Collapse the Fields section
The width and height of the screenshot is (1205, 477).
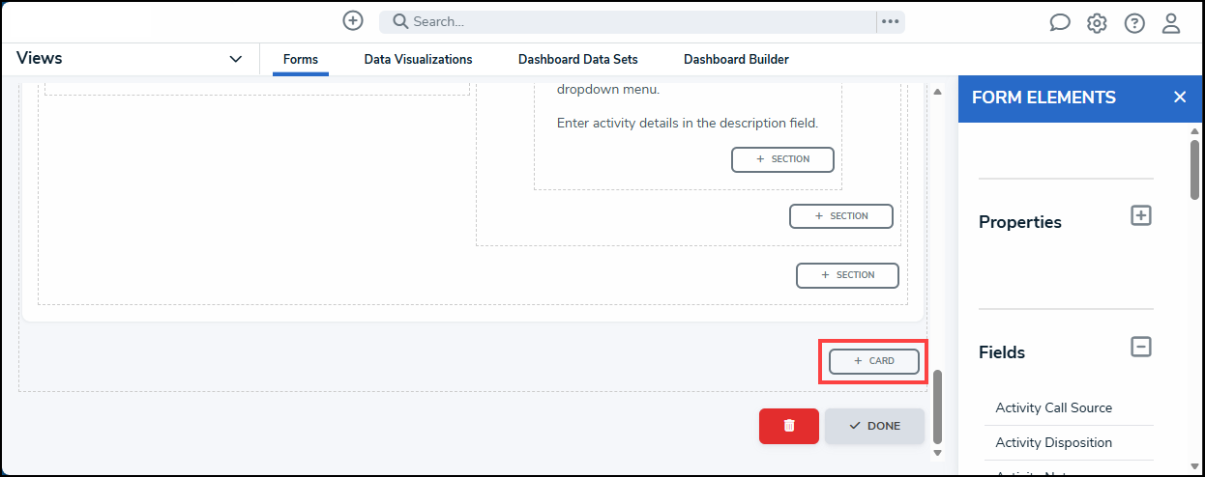1141,346
